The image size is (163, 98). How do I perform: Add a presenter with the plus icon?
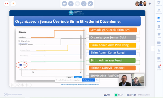(x=150, y=4)
